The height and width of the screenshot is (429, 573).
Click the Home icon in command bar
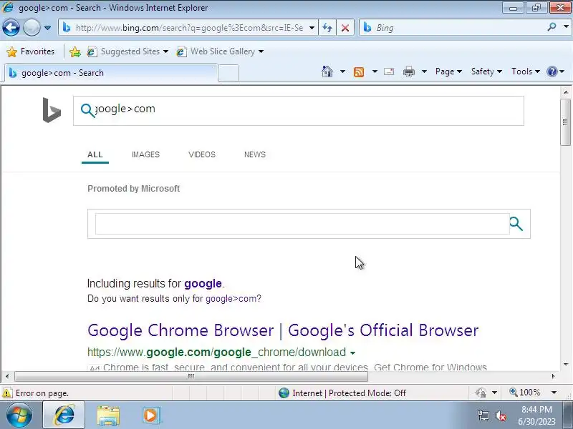327,71
